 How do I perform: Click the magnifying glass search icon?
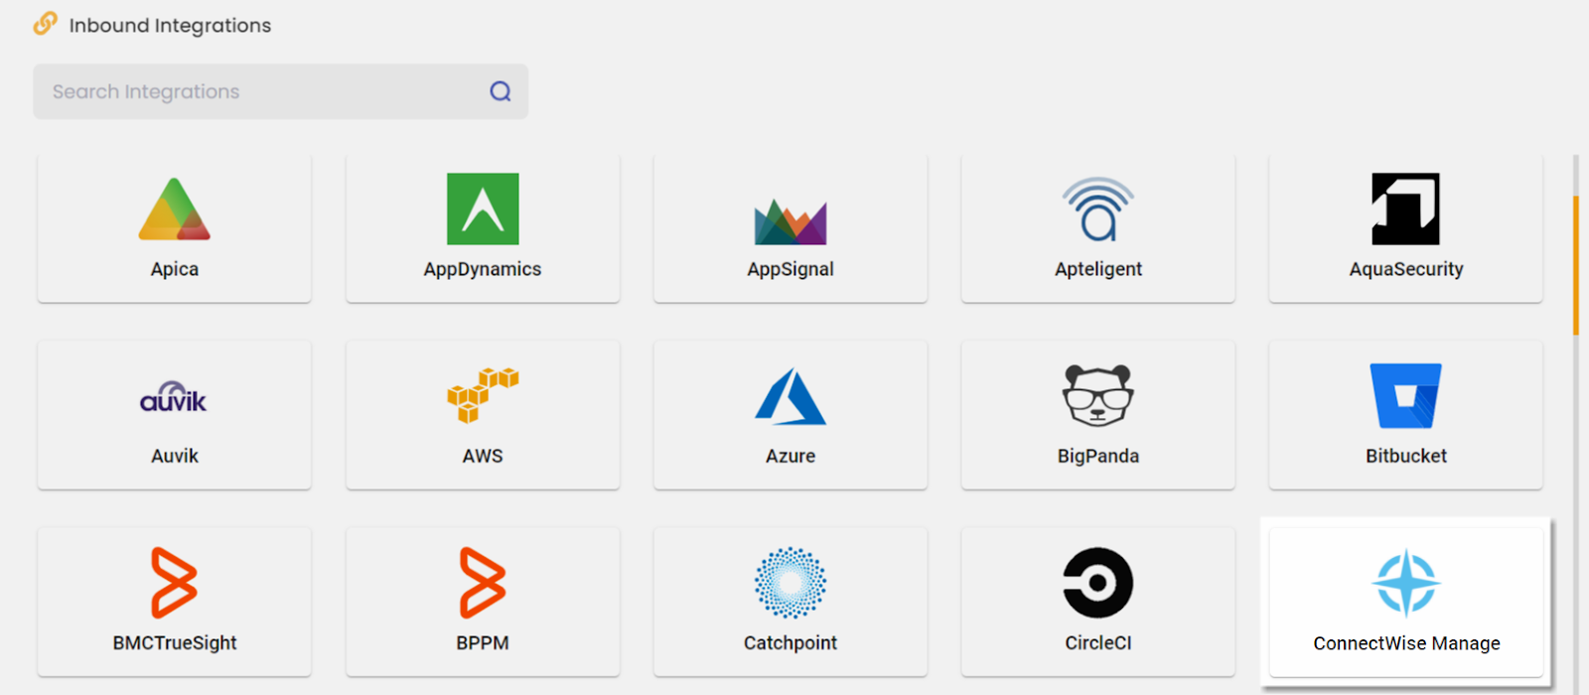(501, 91)
